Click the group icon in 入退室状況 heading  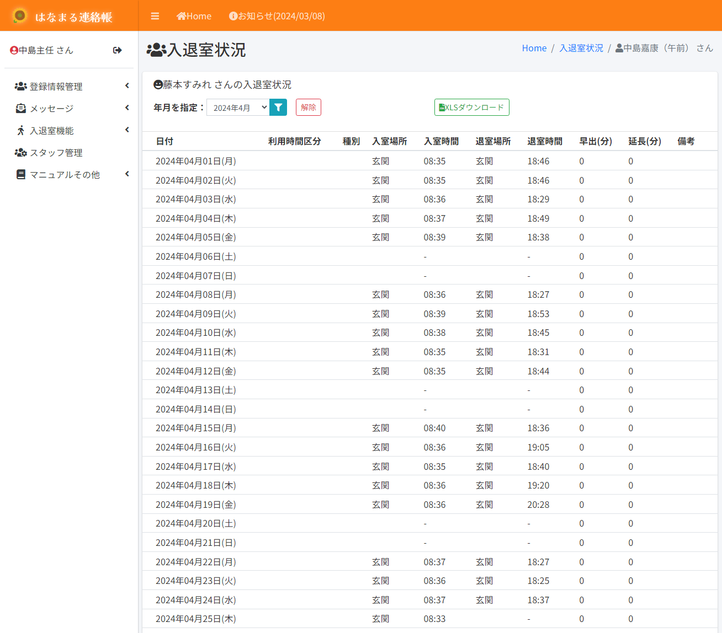pyautogui.click(x=156, y=50)
